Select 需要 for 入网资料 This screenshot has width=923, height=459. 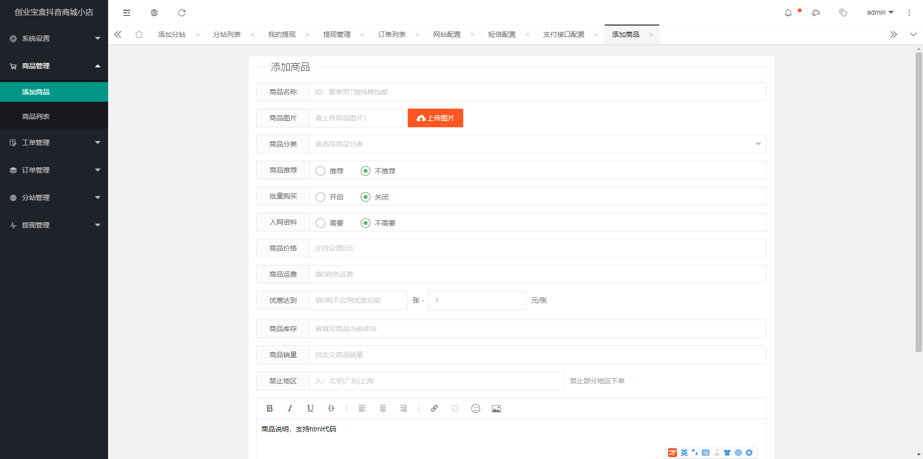[x=321, y=223]
